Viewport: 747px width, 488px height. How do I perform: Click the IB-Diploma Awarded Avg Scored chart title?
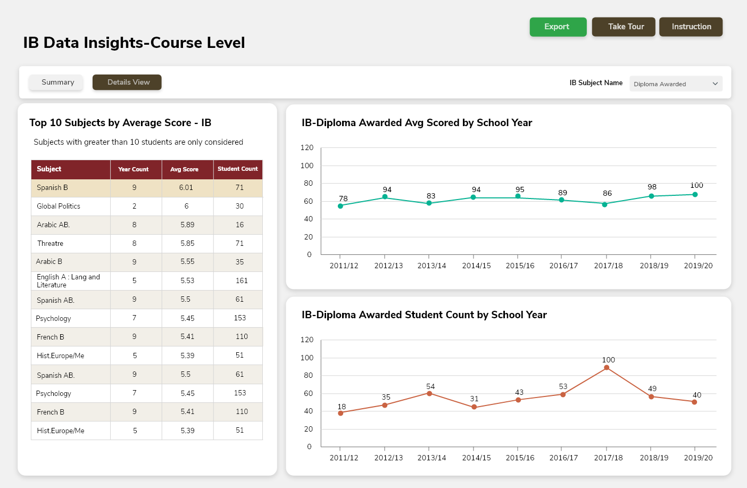pos(417,123)
